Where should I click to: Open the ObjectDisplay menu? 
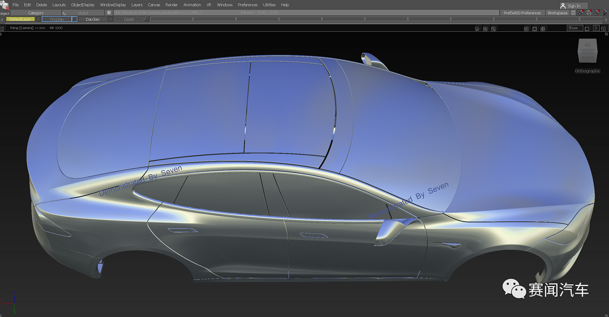tap(83, 5)
